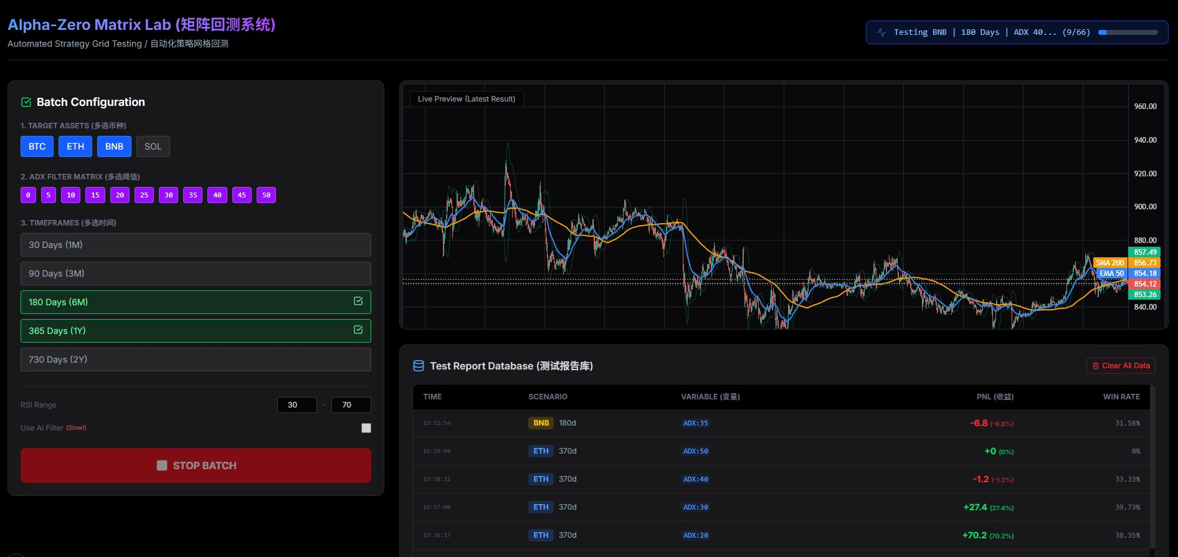Deselect the 180 Days (6M) timeframe
This screenshot has width=1178, height=557.
196,302
